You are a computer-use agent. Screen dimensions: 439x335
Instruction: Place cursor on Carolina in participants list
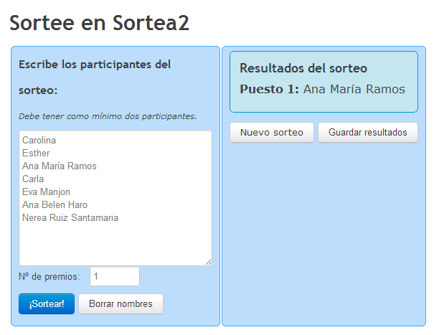(39, 141)
